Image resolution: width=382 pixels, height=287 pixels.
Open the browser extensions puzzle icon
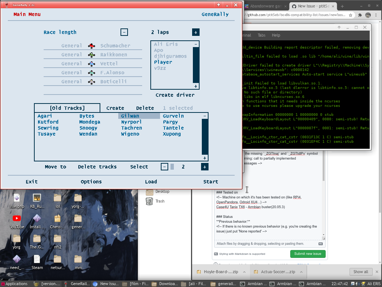pyautogui.click(x=360, y=14)
